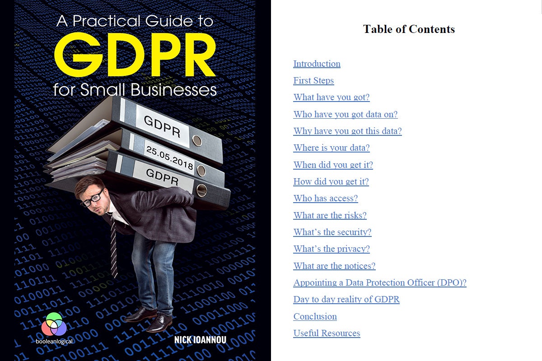Open 'What's the security?' chapter
This screenshot has width=542, height=361.
(332, 232)
